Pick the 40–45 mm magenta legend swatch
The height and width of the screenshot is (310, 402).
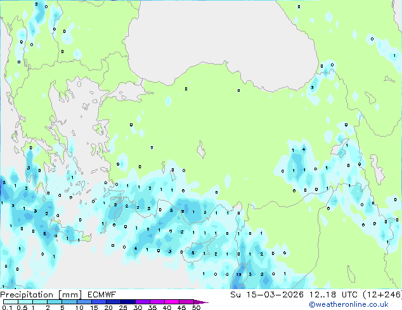click(x=172, y=302)
